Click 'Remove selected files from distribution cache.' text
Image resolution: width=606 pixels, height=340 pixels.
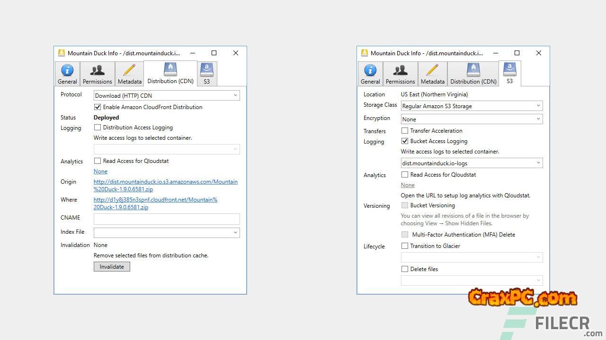[x=151, y=255]
